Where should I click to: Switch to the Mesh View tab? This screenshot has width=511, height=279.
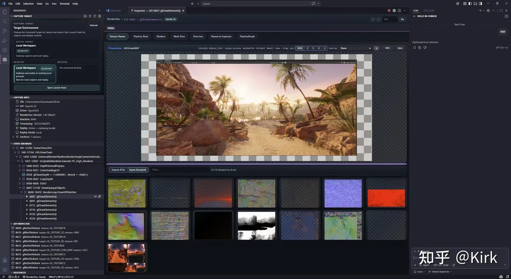tap(179, 36)
